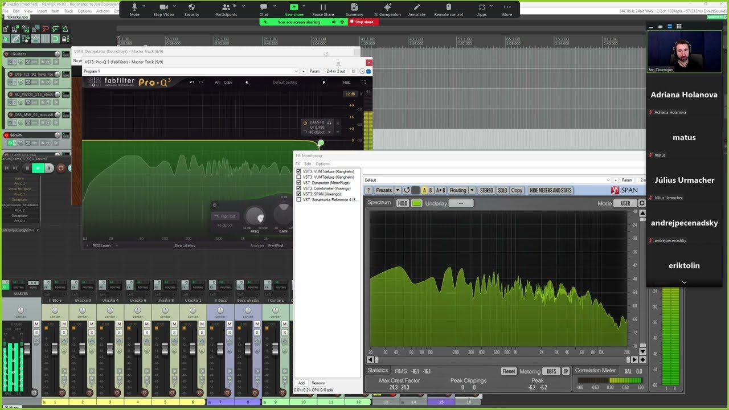The width and height of the screenshot is (729, 410).
Task: Click the SPAN help question mark button
Action: click(368, 190)
